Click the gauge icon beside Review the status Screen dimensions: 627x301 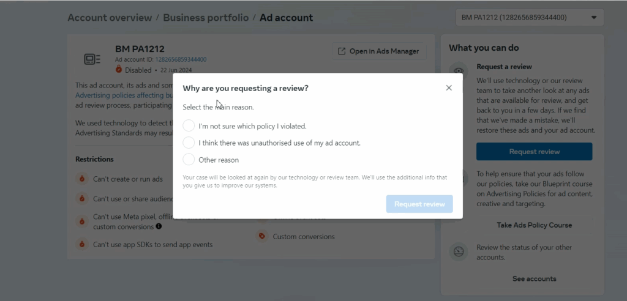click(457, 251)
